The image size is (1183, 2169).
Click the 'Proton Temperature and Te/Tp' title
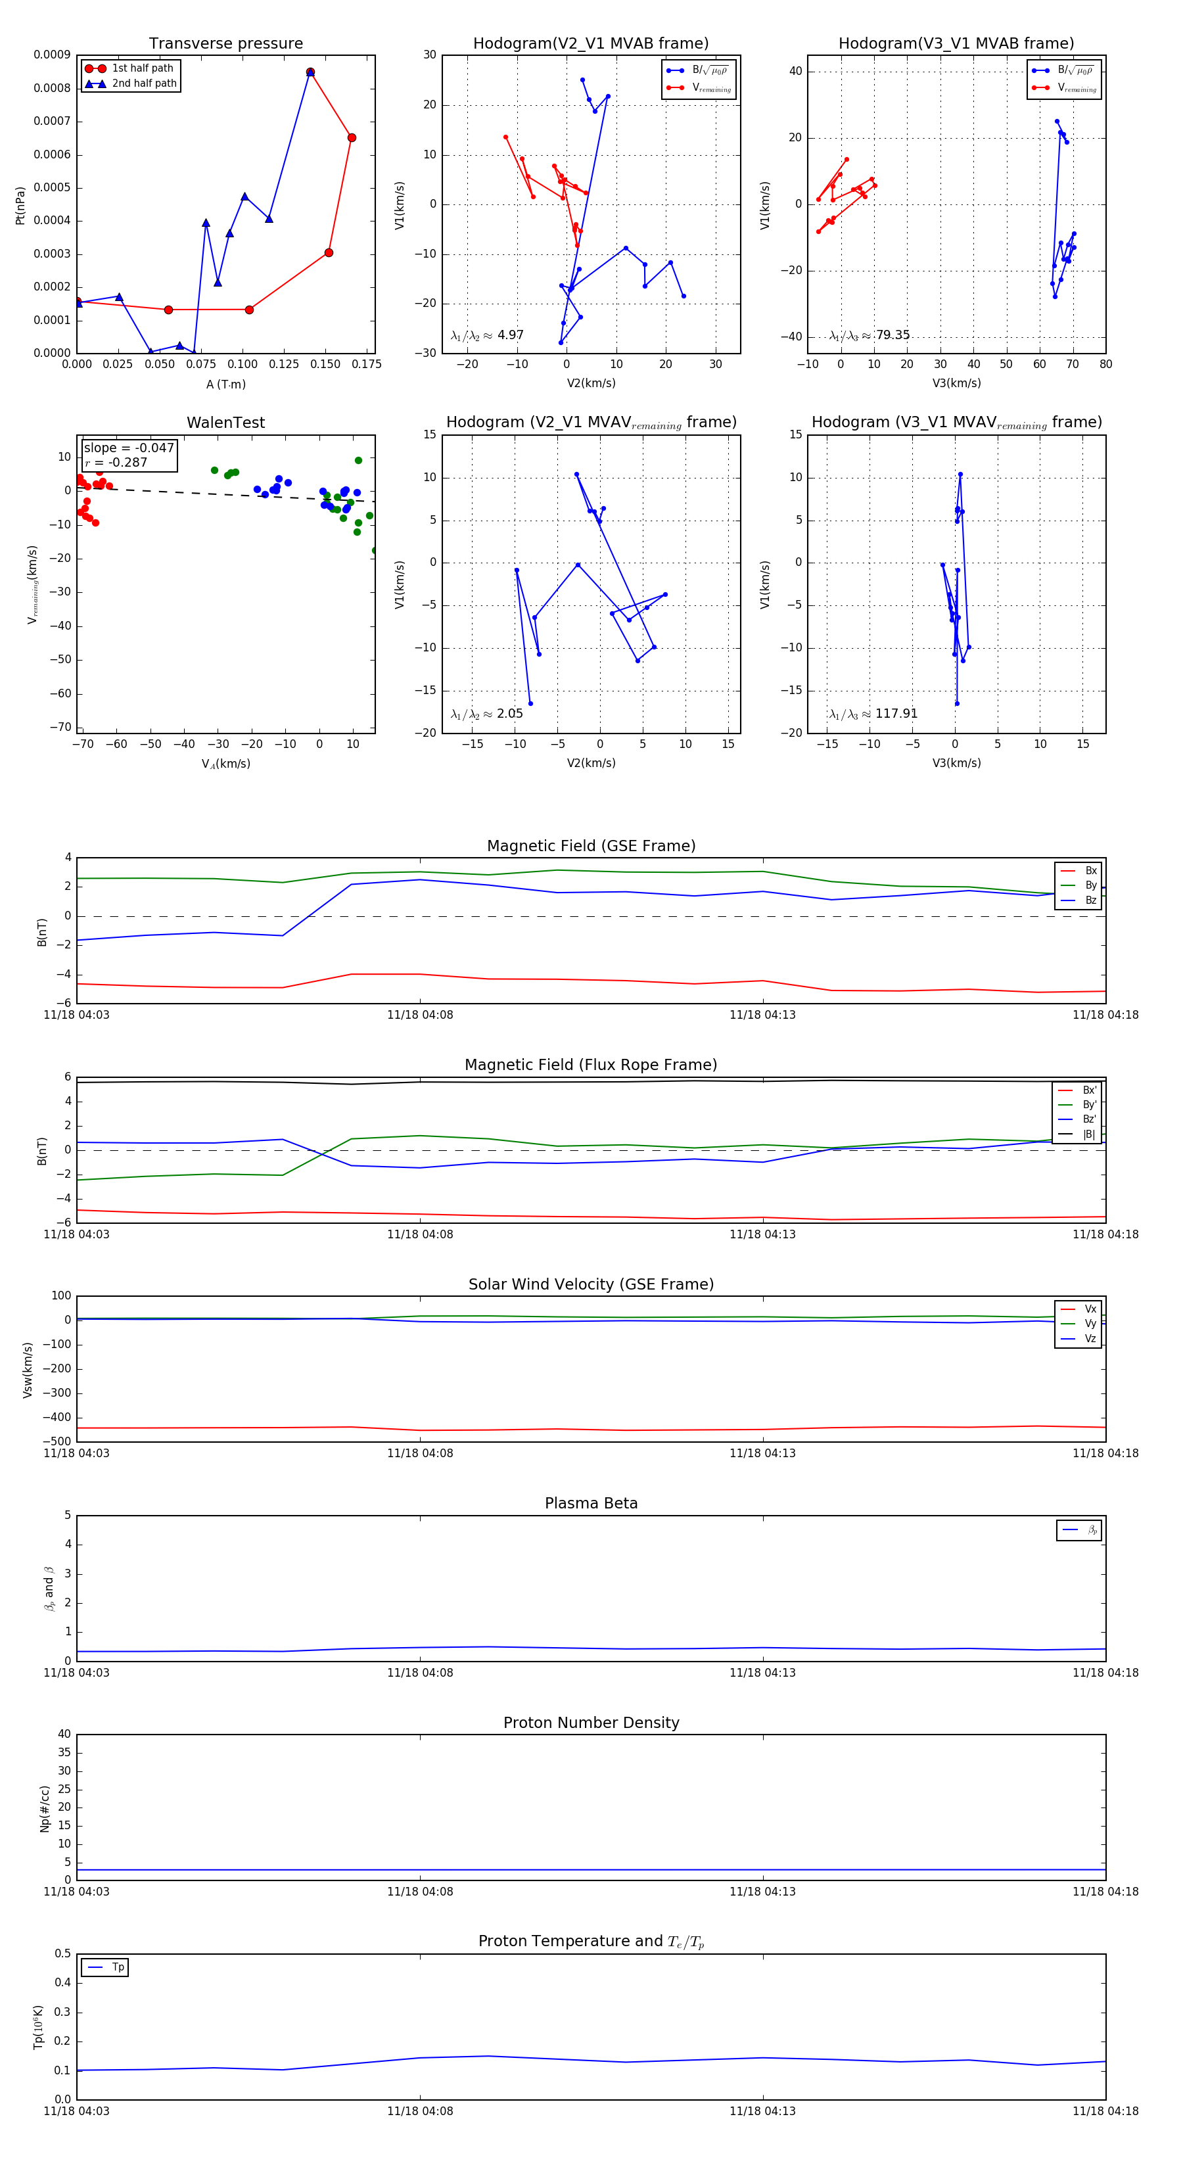[x=591, y=1942]
